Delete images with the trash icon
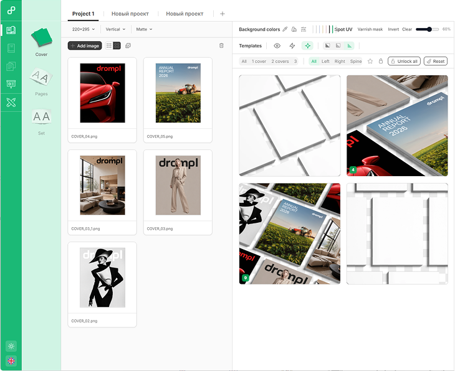The width and height of the screenshot is (455, 371). pyautogui.click(x=221, y=45)
